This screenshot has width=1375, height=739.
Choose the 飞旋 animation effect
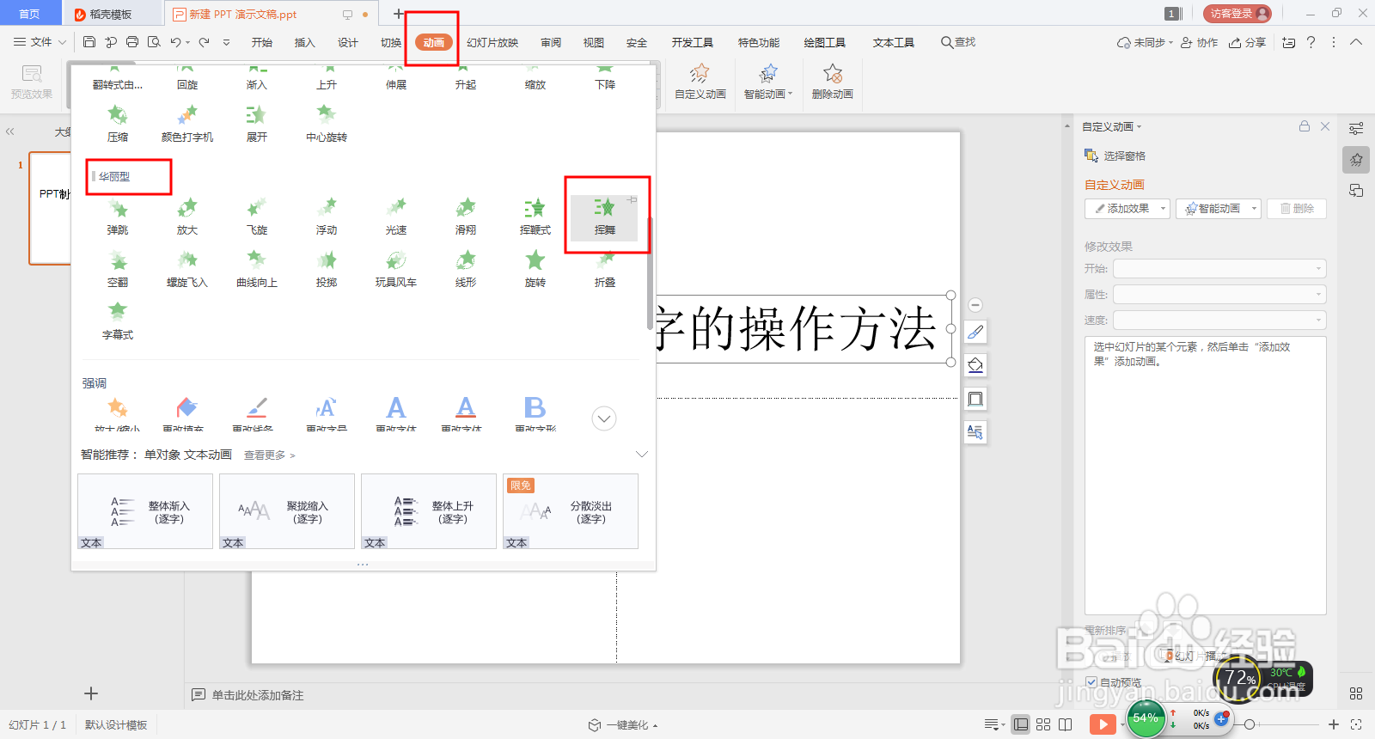[257, 217]
